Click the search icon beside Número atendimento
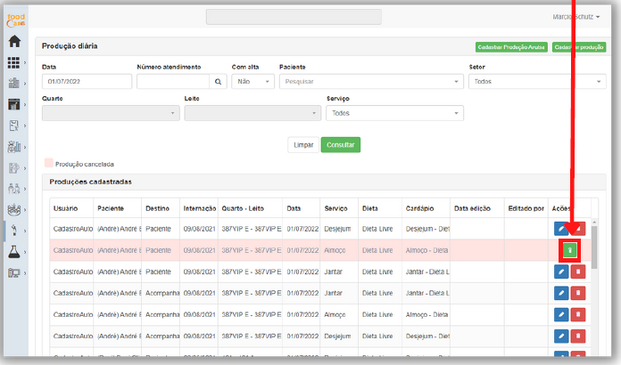The image size is (621, 365). pos(218,81)
